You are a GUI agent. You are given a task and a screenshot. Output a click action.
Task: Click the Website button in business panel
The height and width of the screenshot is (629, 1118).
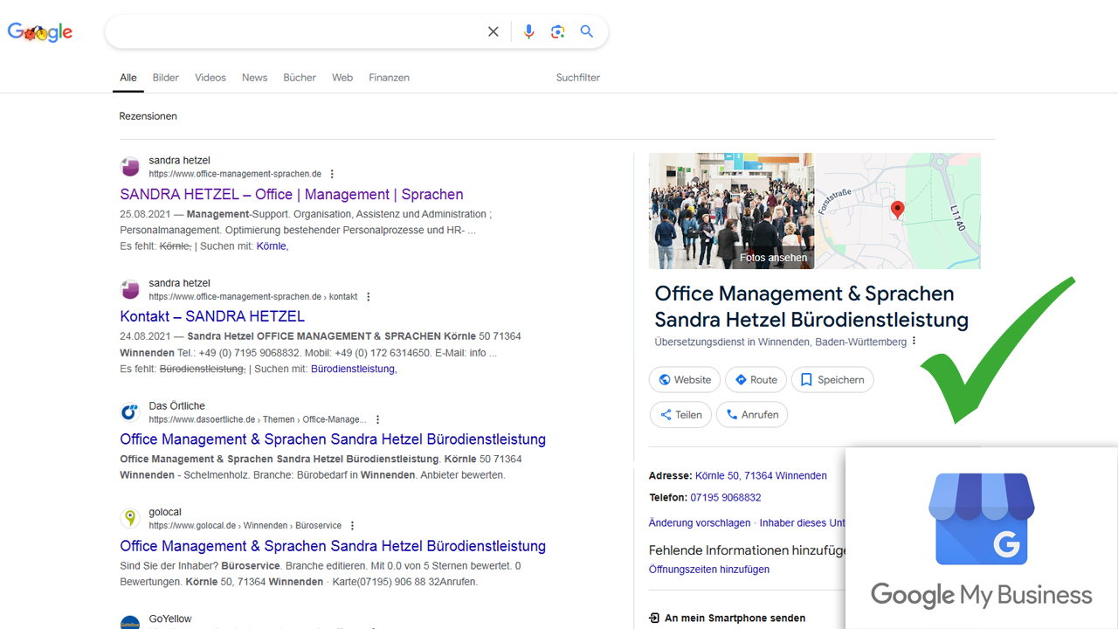(685, 380)
